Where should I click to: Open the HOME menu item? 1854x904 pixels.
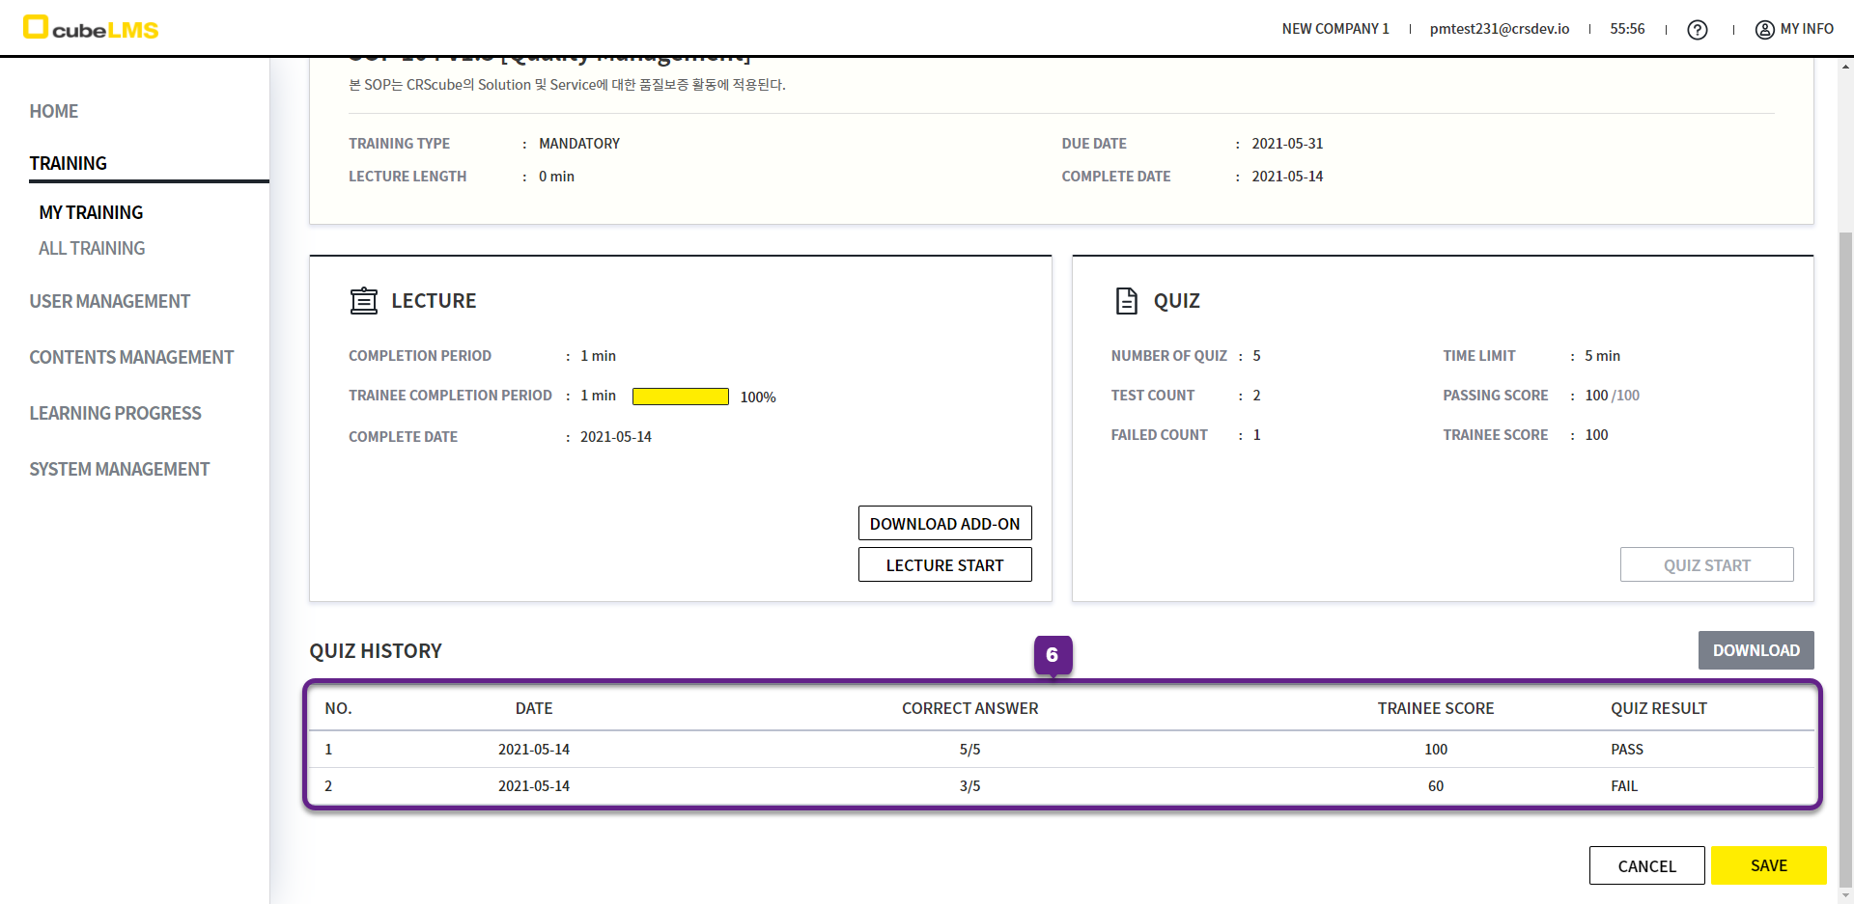54,111
